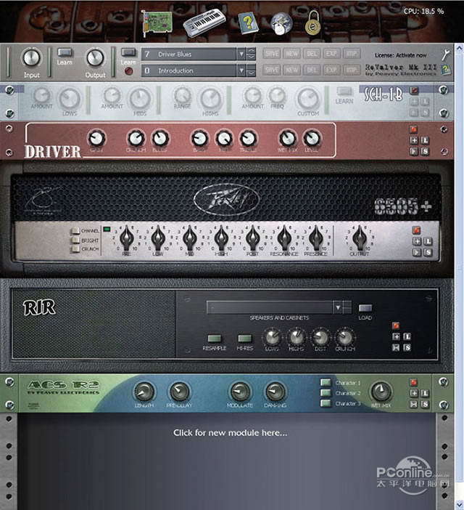Click the brass padlock icon
Image resolution: width=464 pixels, height=510 pixels.
[x=312, y=23]
